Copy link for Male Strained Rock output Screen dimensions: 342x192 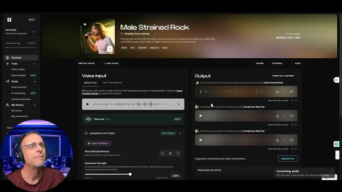click(x=292, y=92)
